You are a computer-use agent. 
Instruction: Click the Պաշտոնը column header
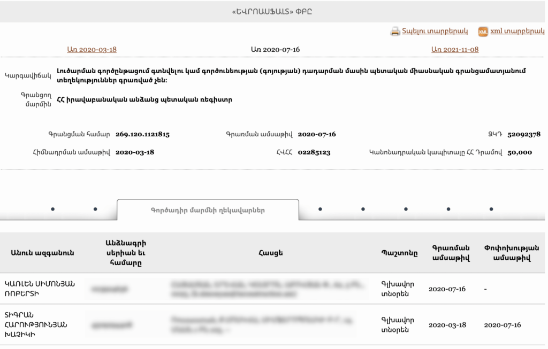pos(399,253)
